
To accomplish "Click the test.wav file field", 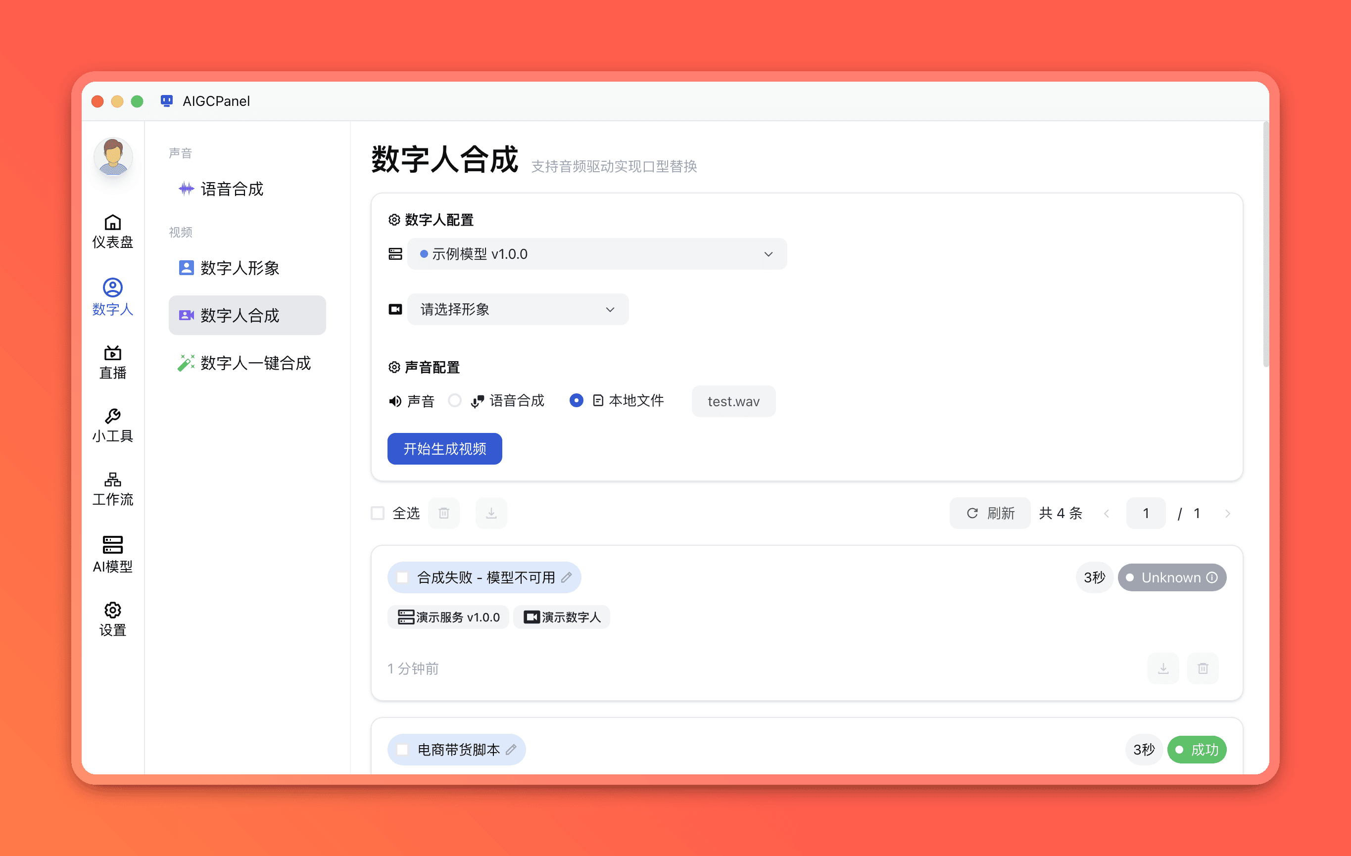I will (x=733, y=401).
